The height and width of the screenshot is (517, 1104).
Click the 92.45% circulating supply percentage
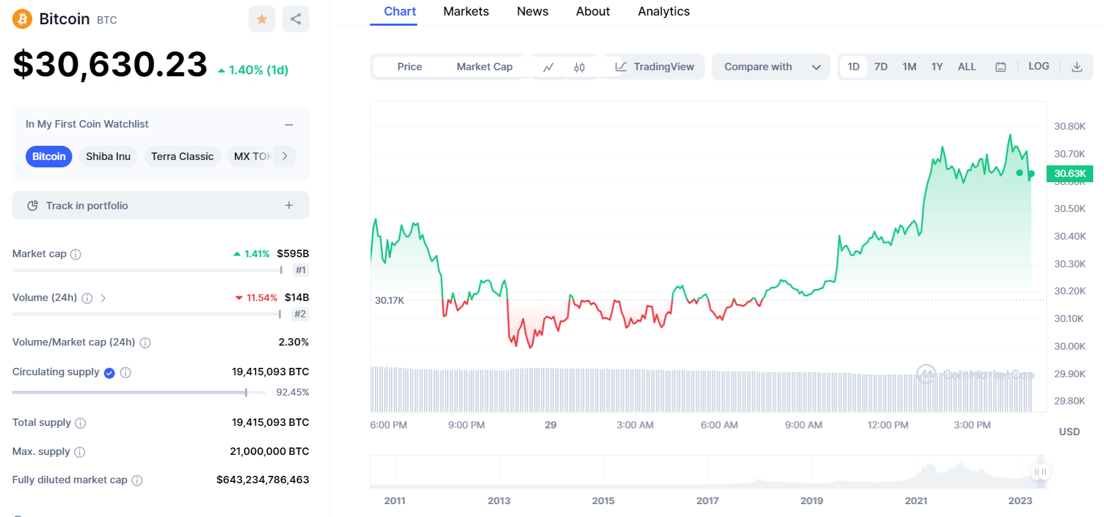point(292,392)
